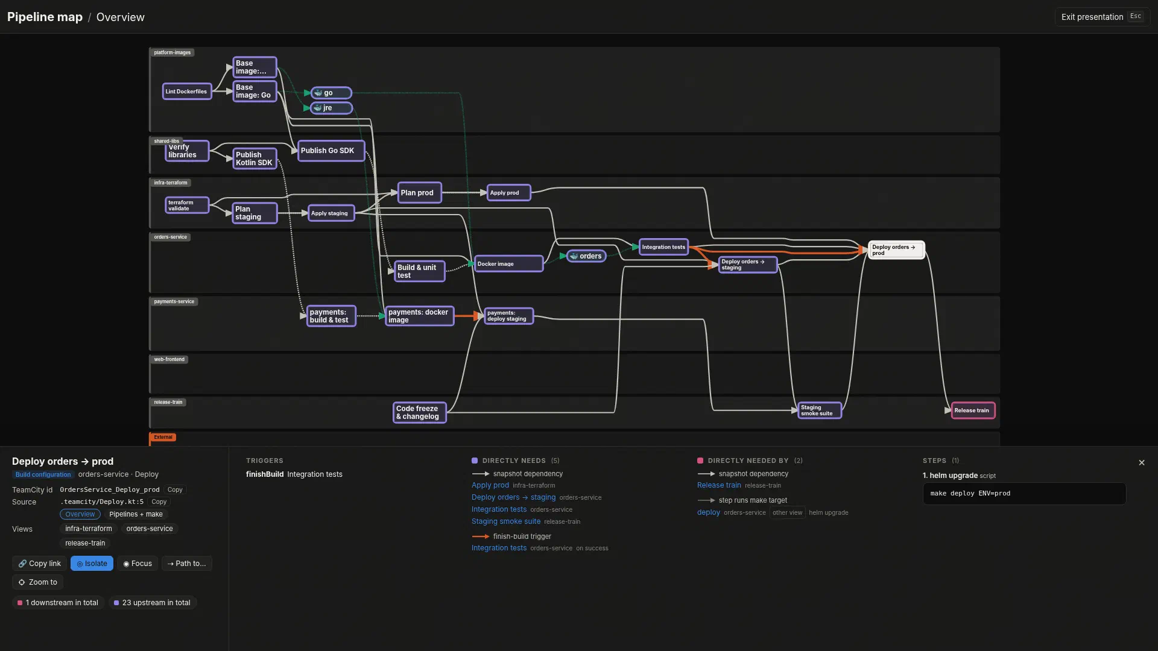Click the 1 downstream in total chip
Viewport: 1158px width, 651px height.
click(58, 603)
